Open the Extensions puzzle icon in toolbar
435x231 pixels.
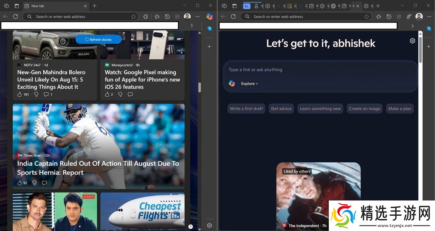tap(146, 17)
